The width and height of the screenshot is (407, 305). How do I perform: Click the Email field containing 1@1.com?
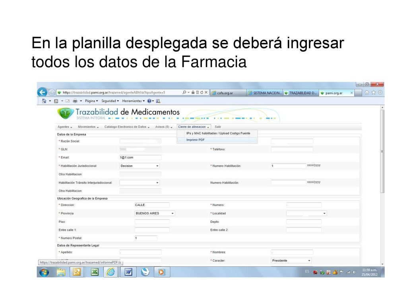[x=140, y=158]
